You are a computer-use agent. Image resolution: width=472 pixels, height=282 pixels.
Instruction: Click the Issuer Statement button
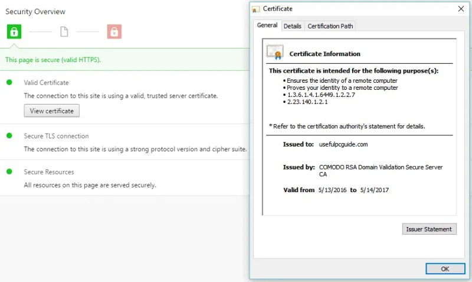click(429, 229)
